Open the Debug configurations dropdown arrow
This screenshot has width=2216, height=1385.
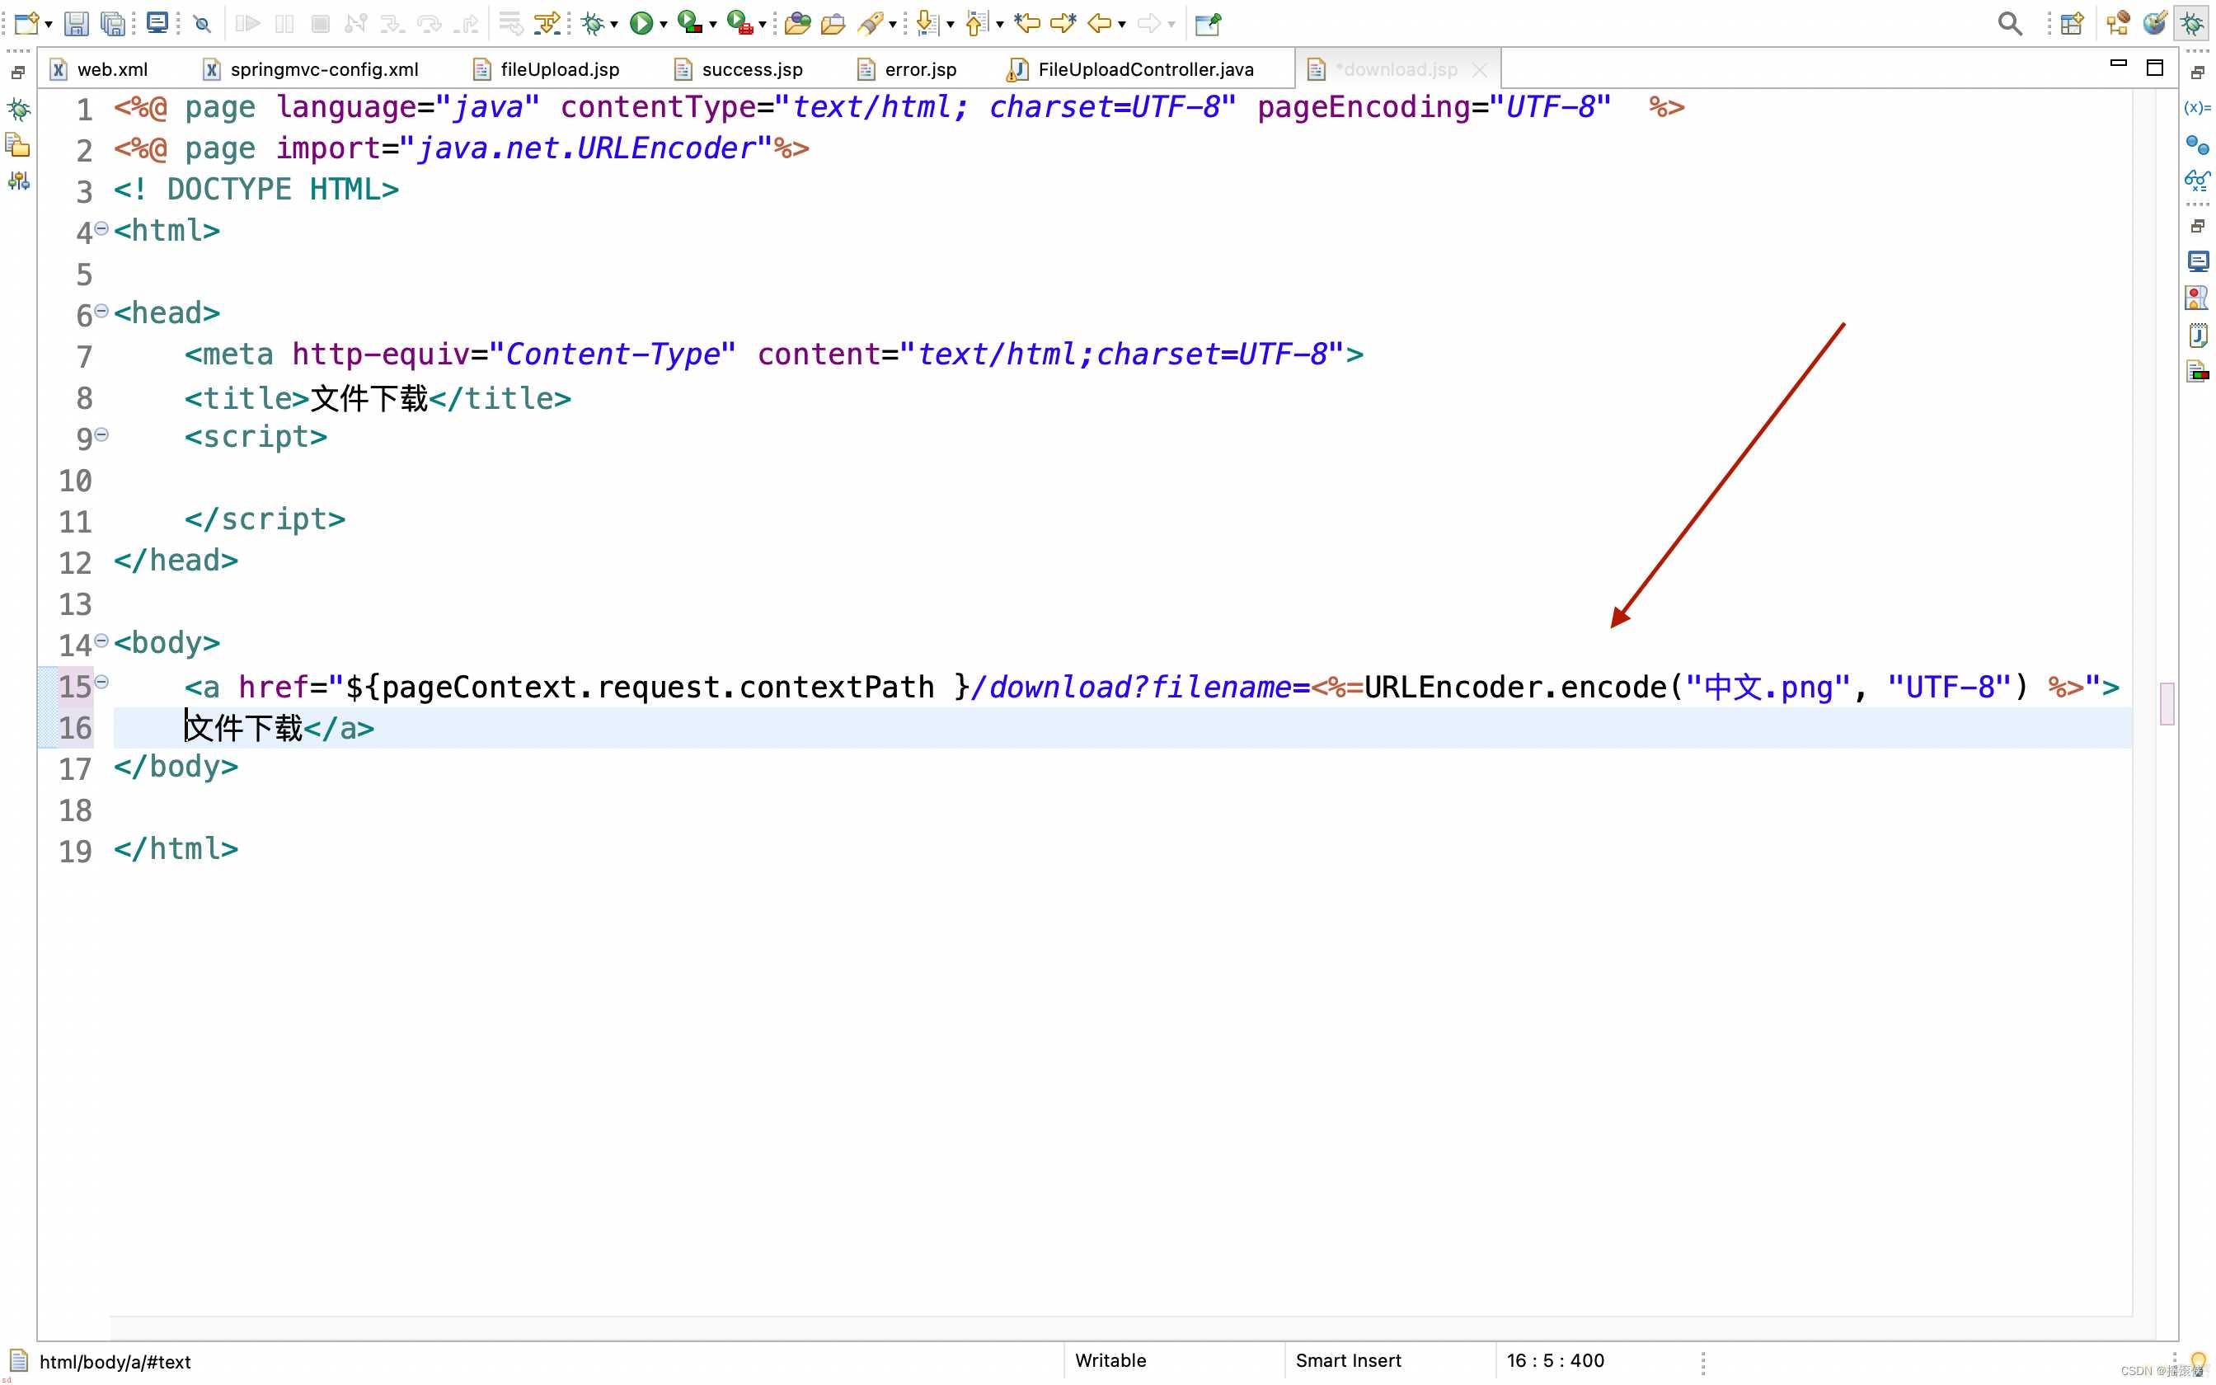click(614, 25)
